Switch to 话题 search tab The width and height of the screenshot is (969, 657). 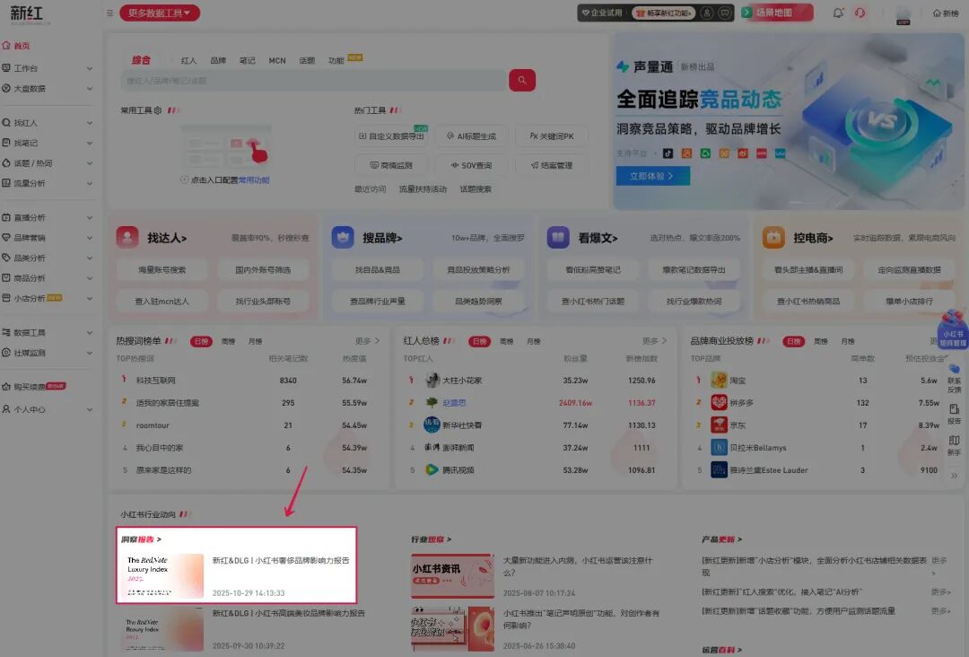[307, 60]
